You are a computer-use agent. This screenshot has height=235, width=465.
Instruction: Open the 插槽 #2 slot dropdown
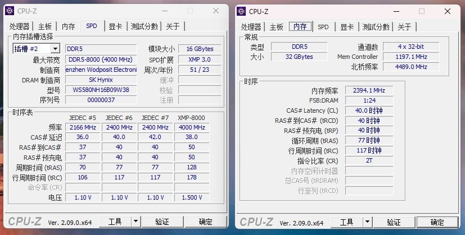pyautogui.click(x=55, y=49)
